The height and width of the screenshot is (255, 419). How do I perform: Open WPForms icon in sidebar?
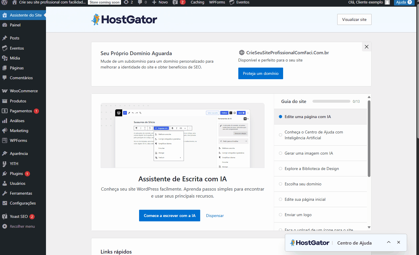[5, 140]
